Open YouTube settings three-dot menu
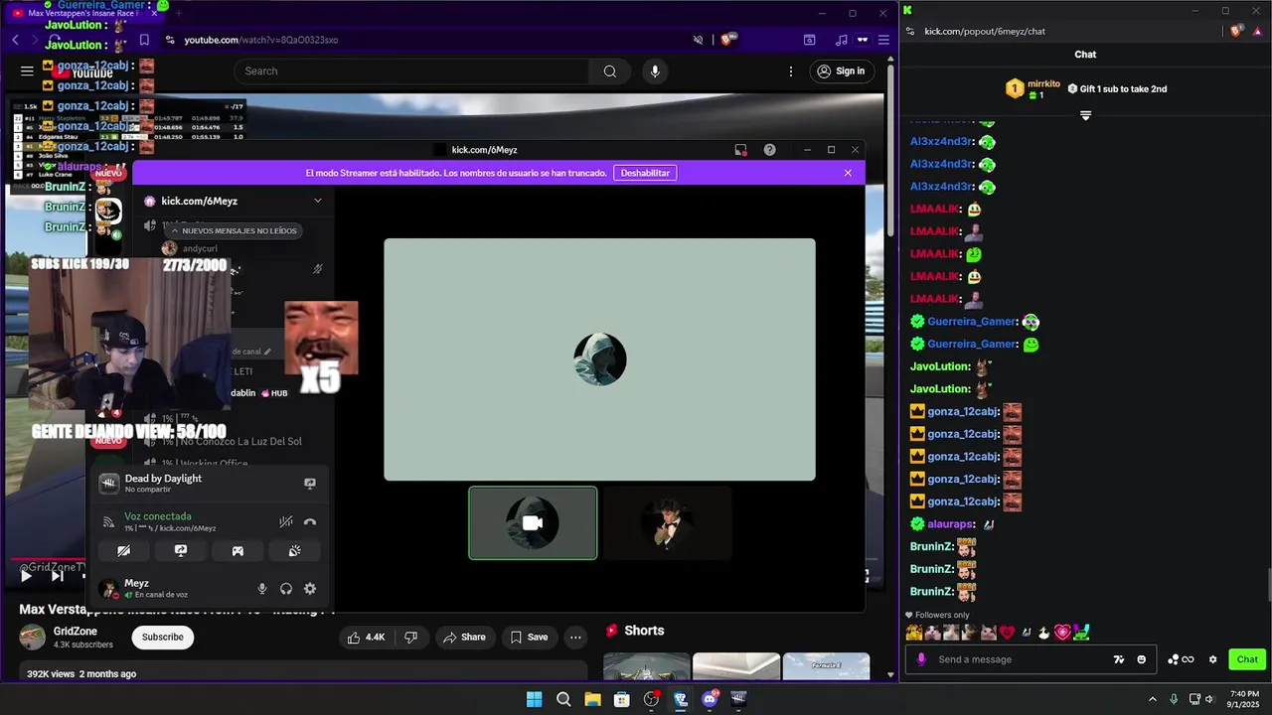Viewport: 1272px width, 715px height. click(x=791, y=71)
